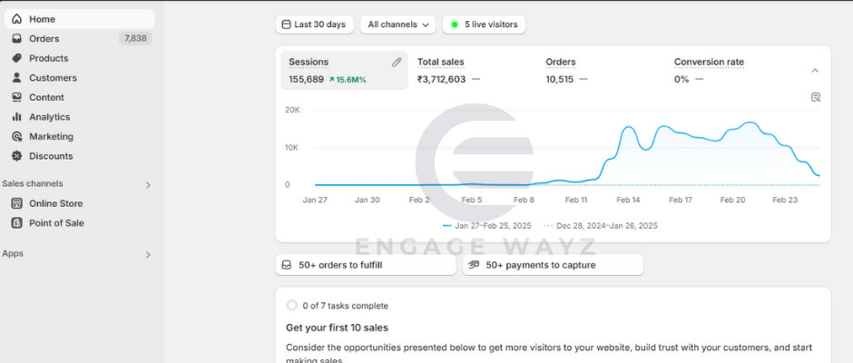
Task: Open Marketing via its target icon
Action: point(16,137)
